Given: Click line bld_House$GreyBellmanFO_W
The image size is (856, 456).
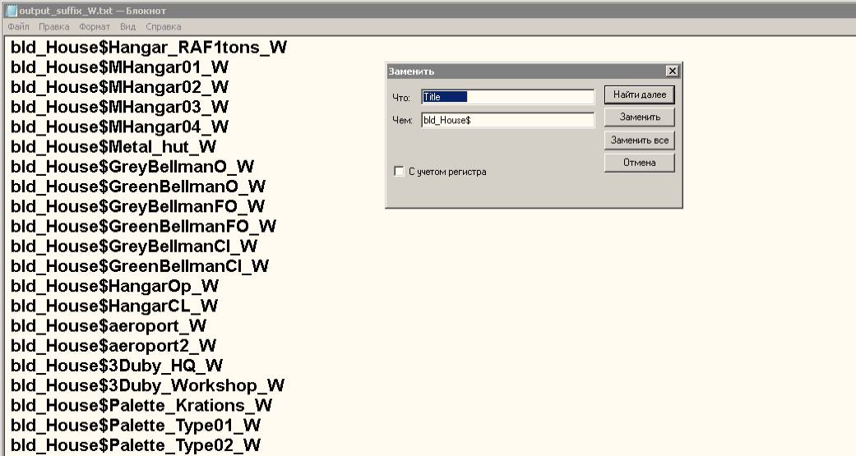Looking at the screenshot, I should [x=137, y=207].
